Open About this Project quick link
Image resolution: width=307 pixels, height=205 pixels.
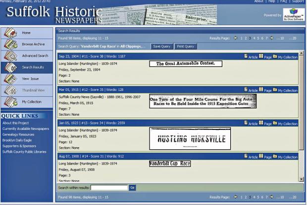point(16,123)
